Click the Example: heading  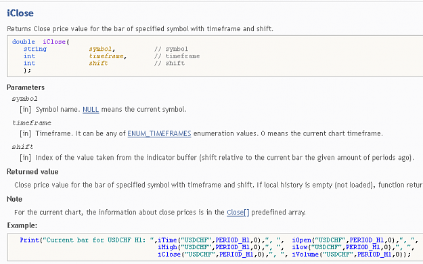pos(22,225)
